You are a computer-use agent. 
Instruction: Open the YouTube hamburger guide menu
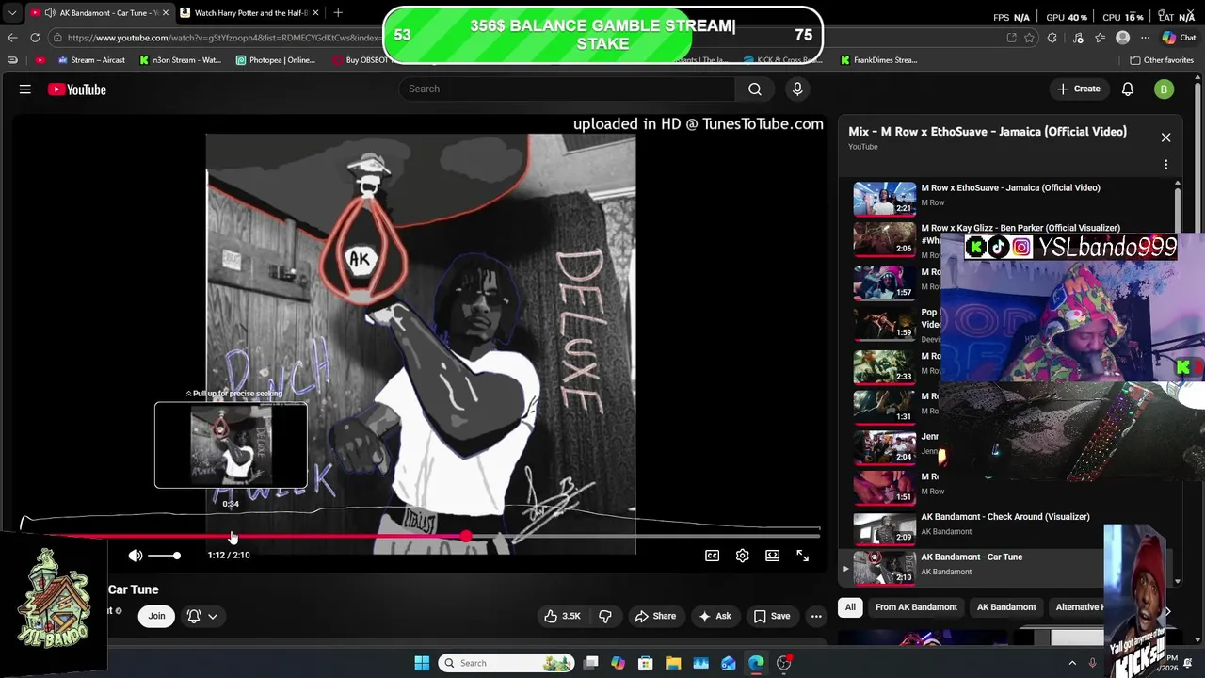(x=25, y=89)
